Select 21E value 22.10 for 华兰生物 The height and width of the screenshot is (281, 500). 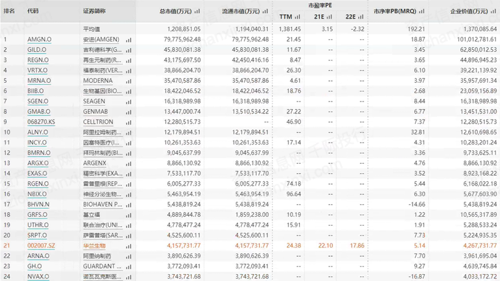pyautogui.click(x=326, y=245)
